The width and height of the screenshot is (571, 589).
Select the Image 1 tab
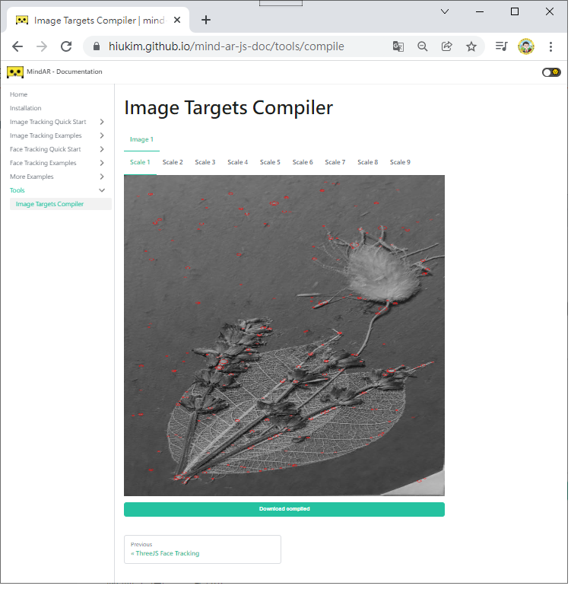coord(141,139)
